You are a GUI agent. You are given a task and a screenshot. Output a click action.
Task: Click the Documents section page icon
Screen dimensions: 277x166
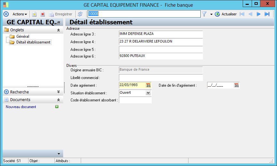point(6,99)
